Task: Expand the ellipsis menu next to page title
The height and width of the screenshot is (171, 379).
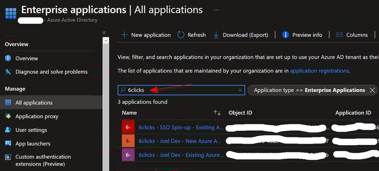Action: tap(216, 10)
